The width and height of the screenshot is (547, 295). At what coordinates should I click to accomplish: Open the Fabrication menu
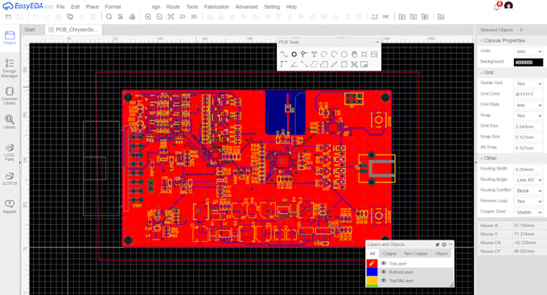tap(216, 6)
